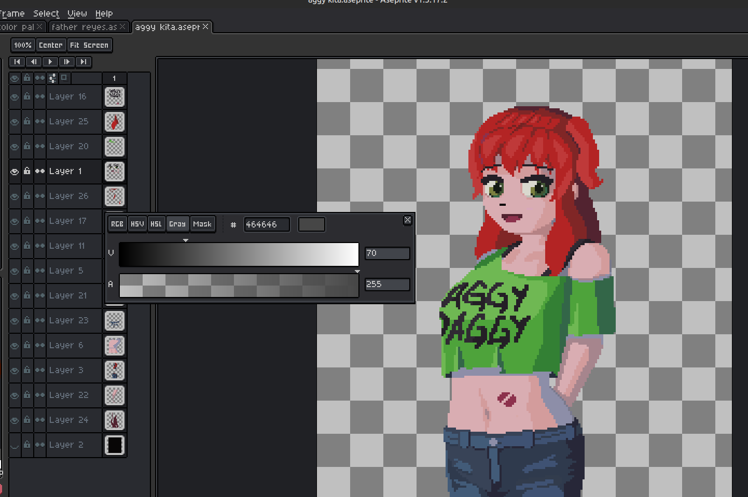Viewport: 748px width, 497px height.
Task: Switch color picker to RGB mode
Action: [x=117, y=224]
